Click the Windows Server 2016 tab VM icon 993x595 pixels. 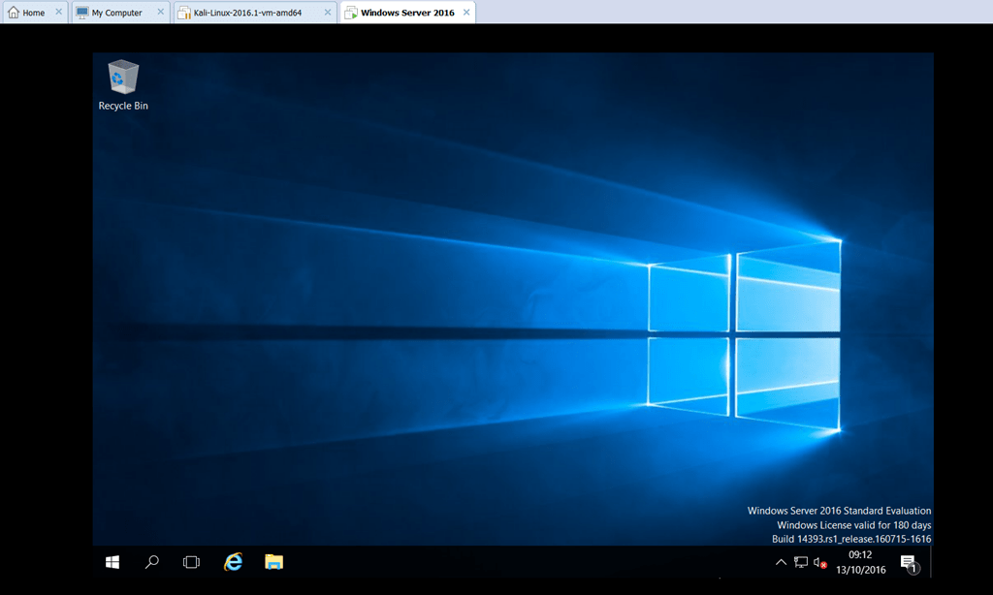pyautogui.click(x=351, y=13)
